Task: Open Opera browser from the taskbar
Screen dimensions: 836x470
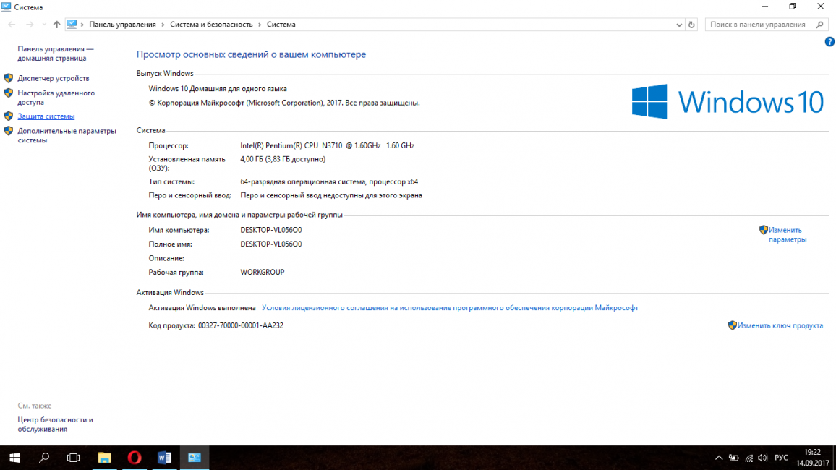Action: point(135,458)
